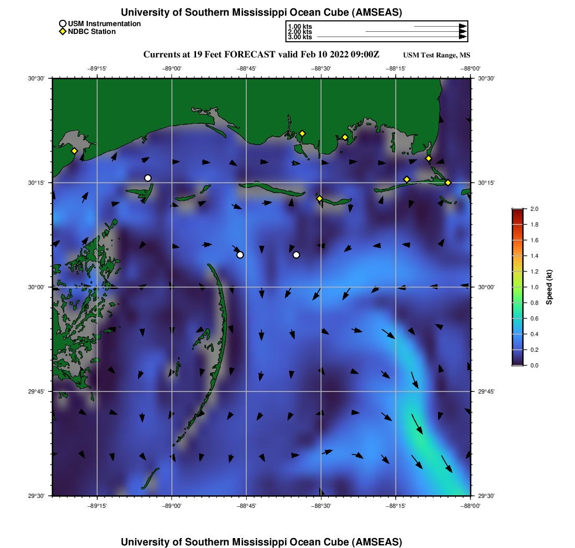Screen dimensions: 575x548
Task: Click the left axis label 29°45'
Action: 36,392
